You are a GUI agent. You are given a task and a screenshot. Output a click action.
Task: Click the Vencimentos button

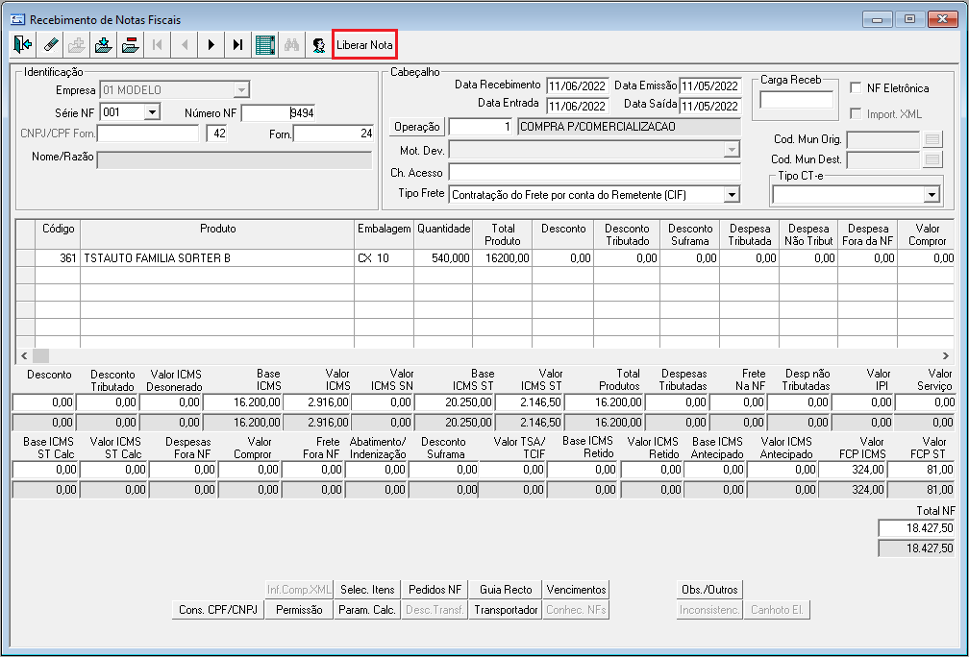click(576, 590)
